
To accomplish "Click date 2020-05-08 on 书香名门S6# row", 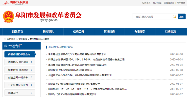I will click(176, 54).
